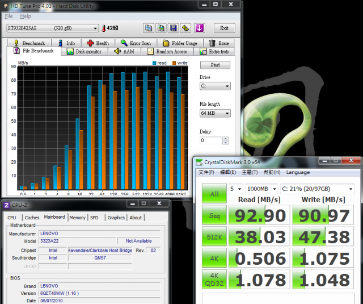Screen dimensions: 363x304
Task: Click the thermometer temperature indicator
Action: pyautogui.click(x=104, y=28)
